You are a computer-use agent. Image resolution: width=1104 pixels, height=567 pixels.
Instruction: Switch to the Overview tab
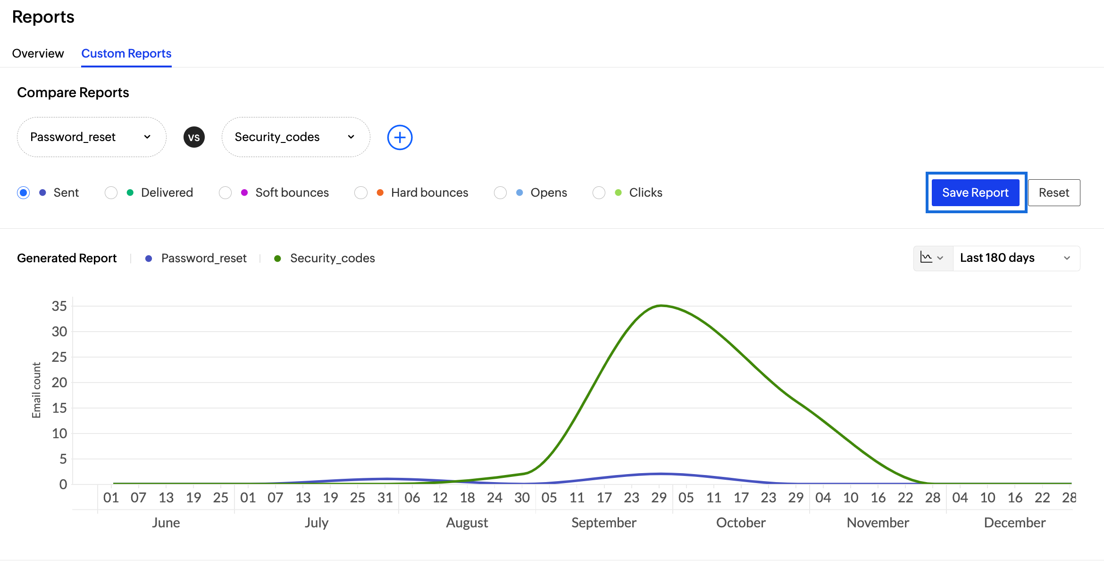pyautogui.click(x=38, y=53)
